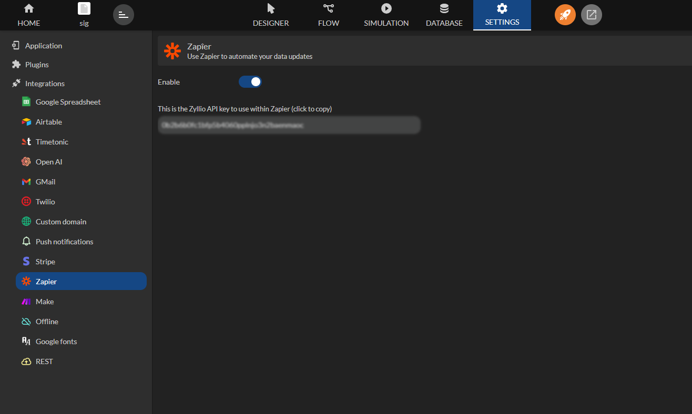The width and height of the screenshot is (692, 414).
Task: Click the REST cloud upload icon
Action: pos(26,361)
